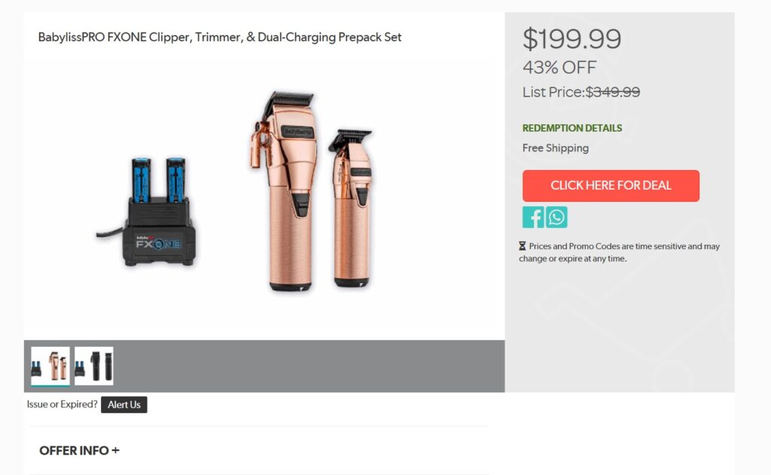Share deal via WhatsApp icon
771x475 pixels.
[x=556, y=217]
